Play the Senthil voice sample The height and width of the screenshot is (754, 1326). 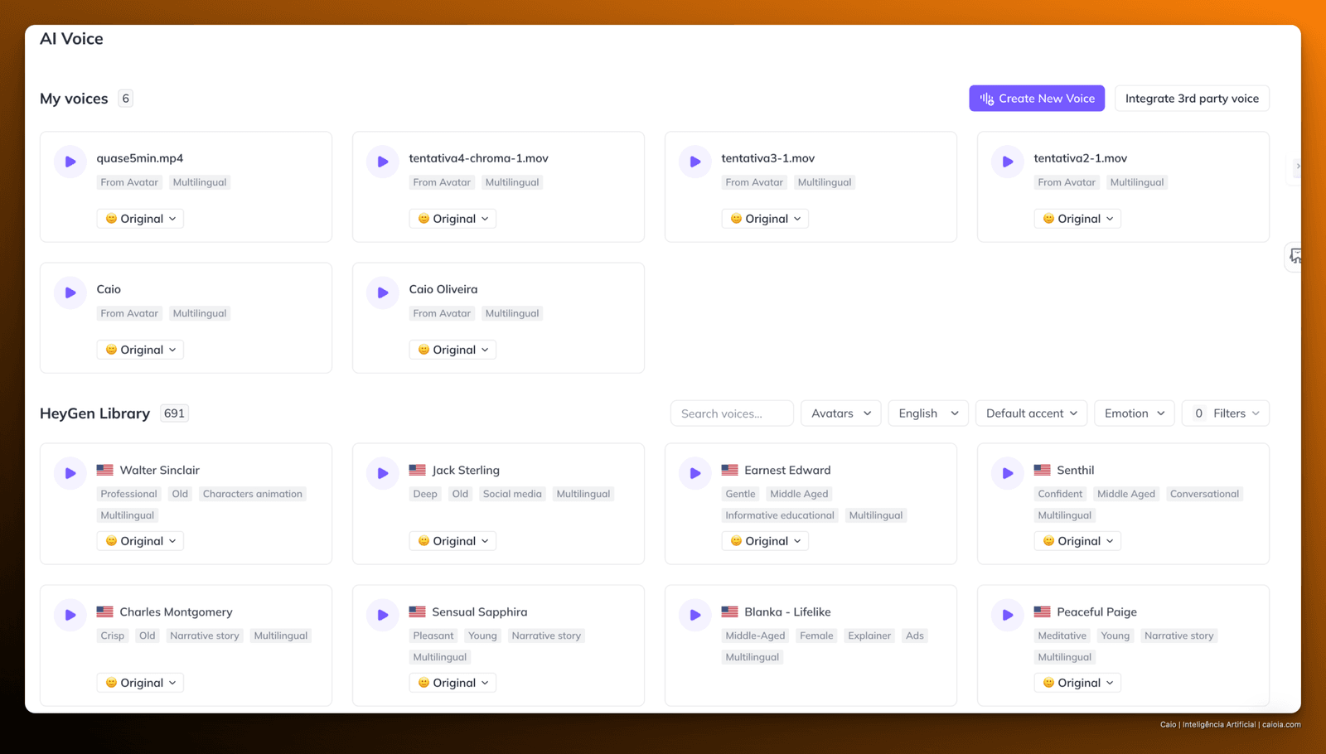[1008, 473]
